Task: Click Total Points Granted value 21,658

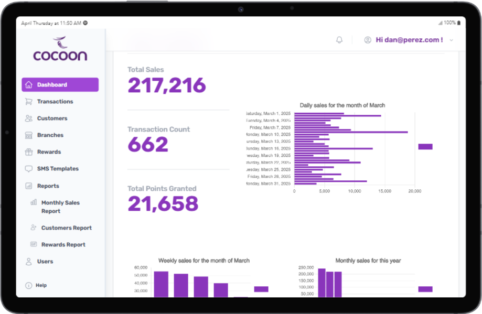Action: (x=163, y=204)
